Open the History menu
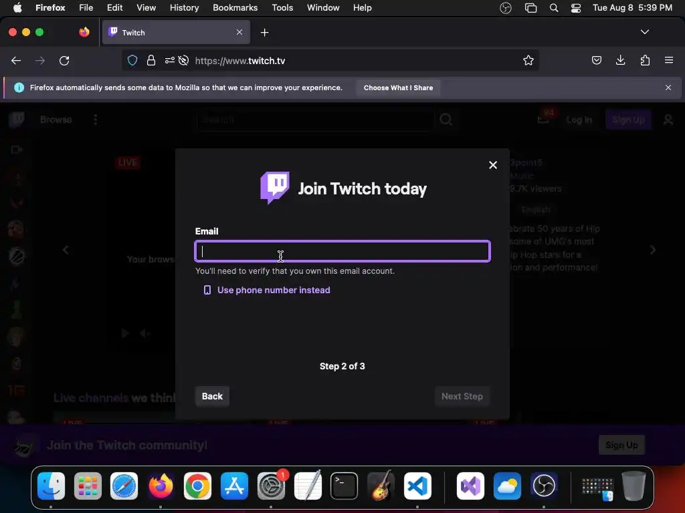Image resolution: width=685 pixels, height=513 pixels. (184, 7)
